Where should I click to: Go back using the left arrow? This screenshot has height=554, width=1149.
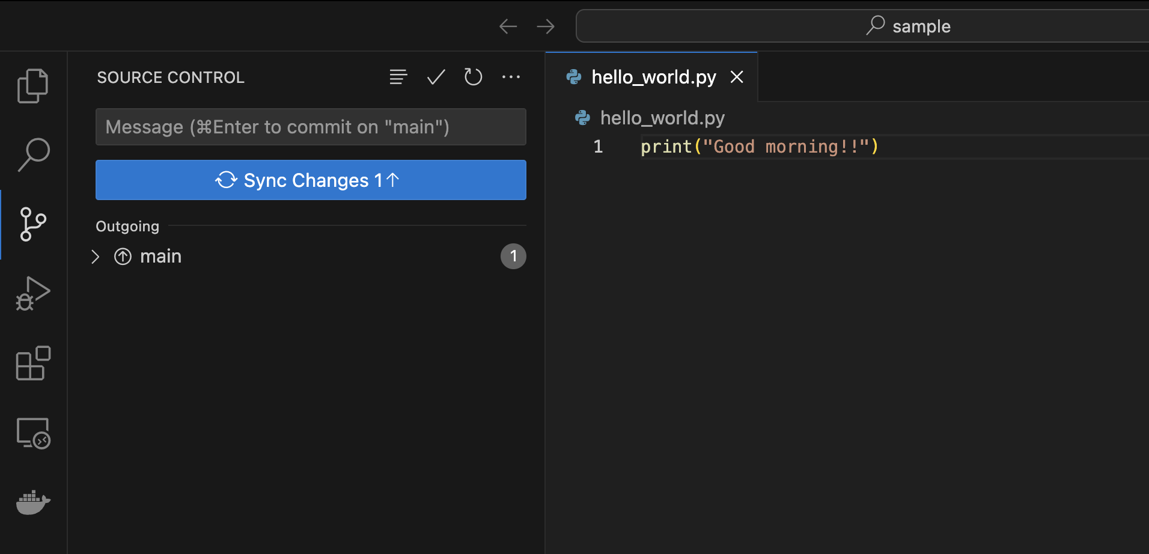(x=508, y=26)
